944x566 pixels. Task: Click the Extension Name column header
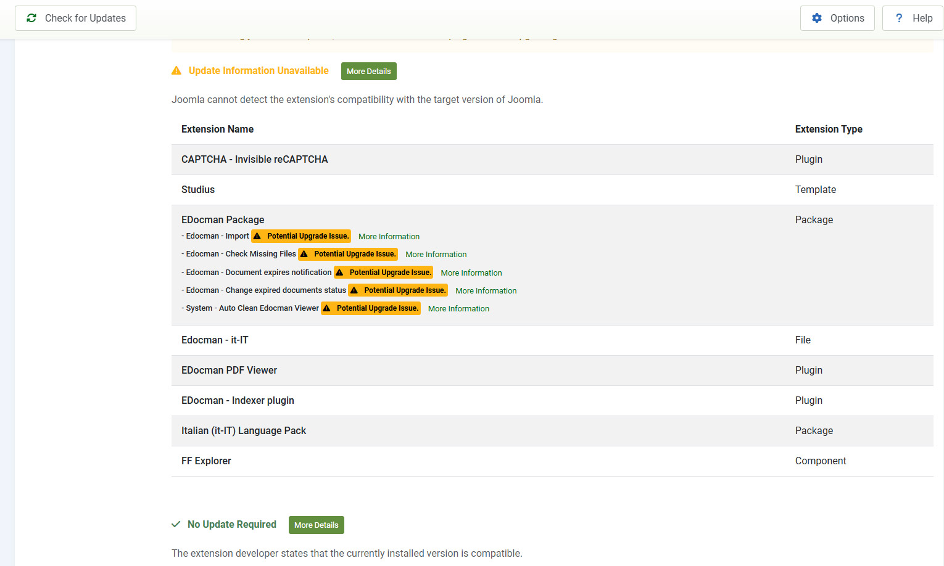click(x=217, y=129)
